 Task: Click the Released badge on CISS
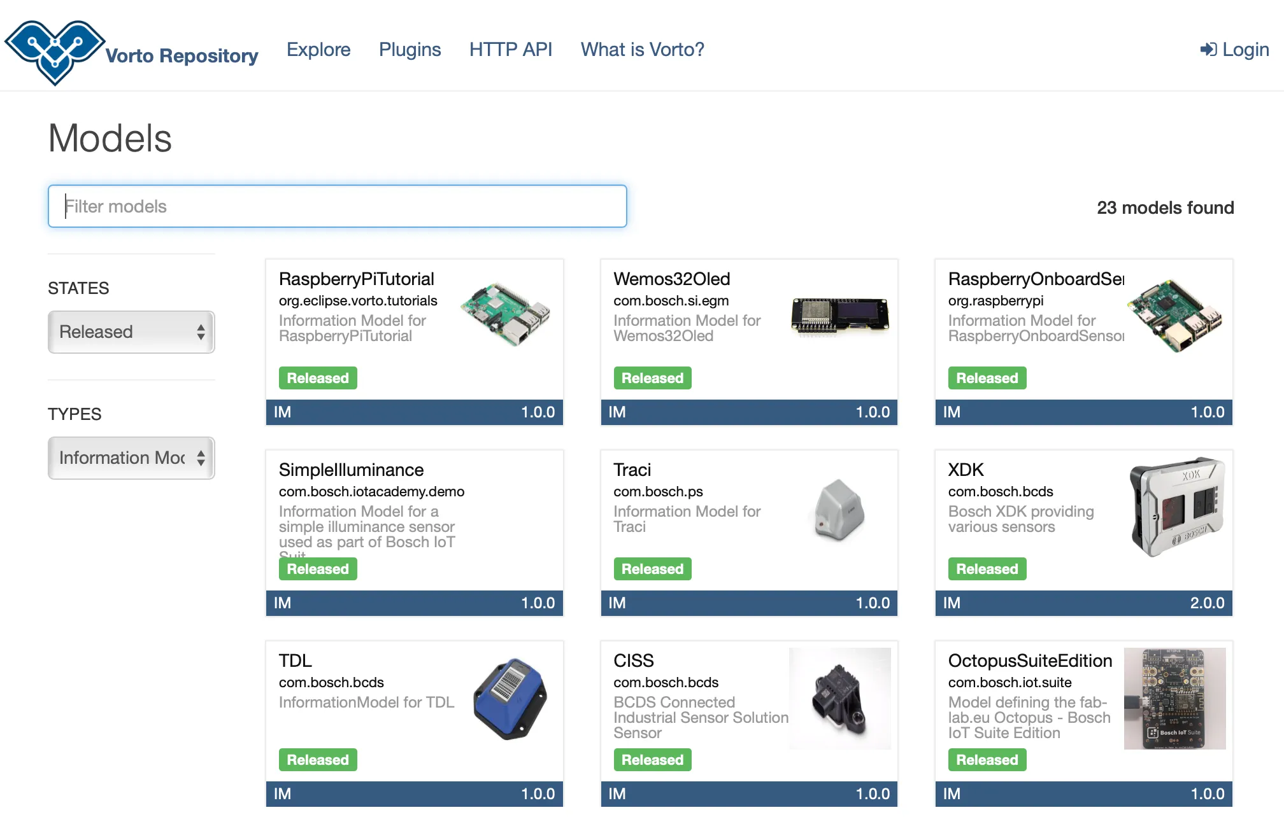pyautogui.click(x=652, y=760)
